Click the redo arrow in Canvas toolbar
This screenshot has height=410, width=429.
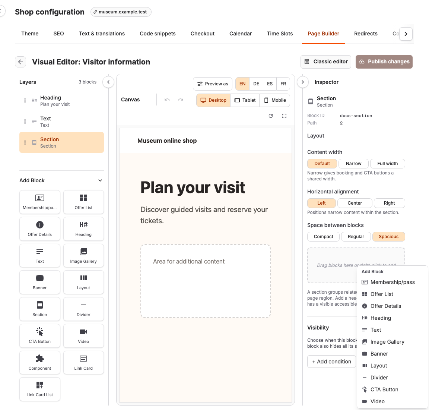181,100
